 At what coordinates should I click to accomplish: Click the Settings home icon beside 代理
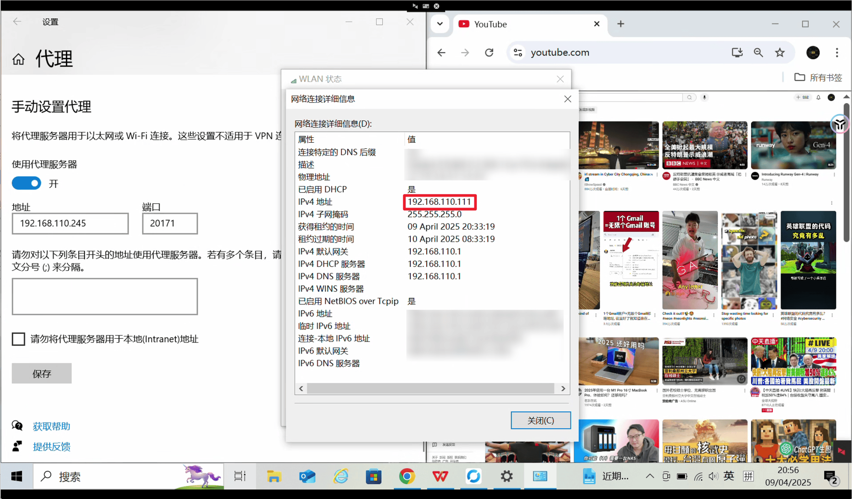(x=18, y=59)
